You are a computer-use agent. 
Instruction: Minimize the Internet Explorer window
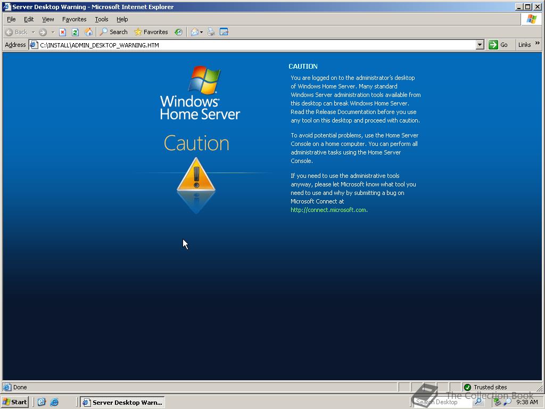point(519,6)
